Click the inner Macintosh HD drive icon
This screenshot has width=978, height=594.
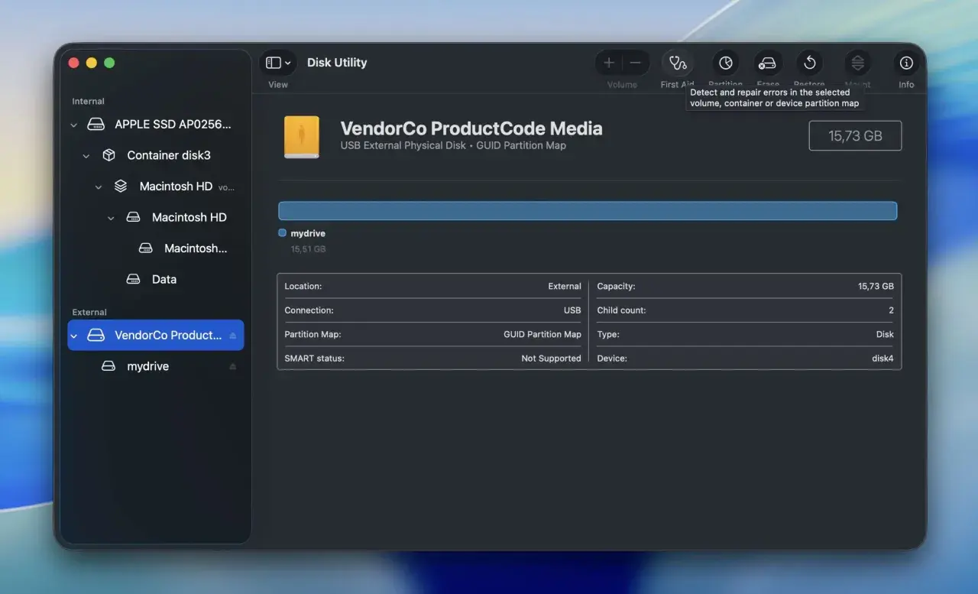click(133, 217)
